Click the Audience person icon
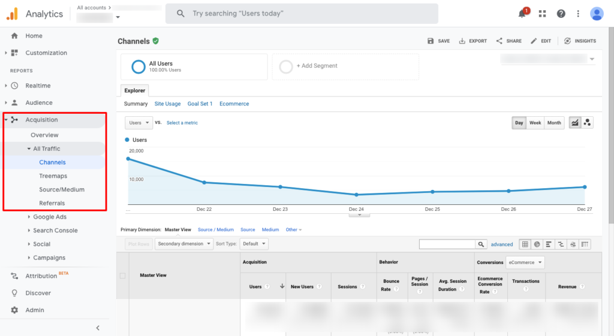Screen dimensions: 614x336 (x=14, y=102)
